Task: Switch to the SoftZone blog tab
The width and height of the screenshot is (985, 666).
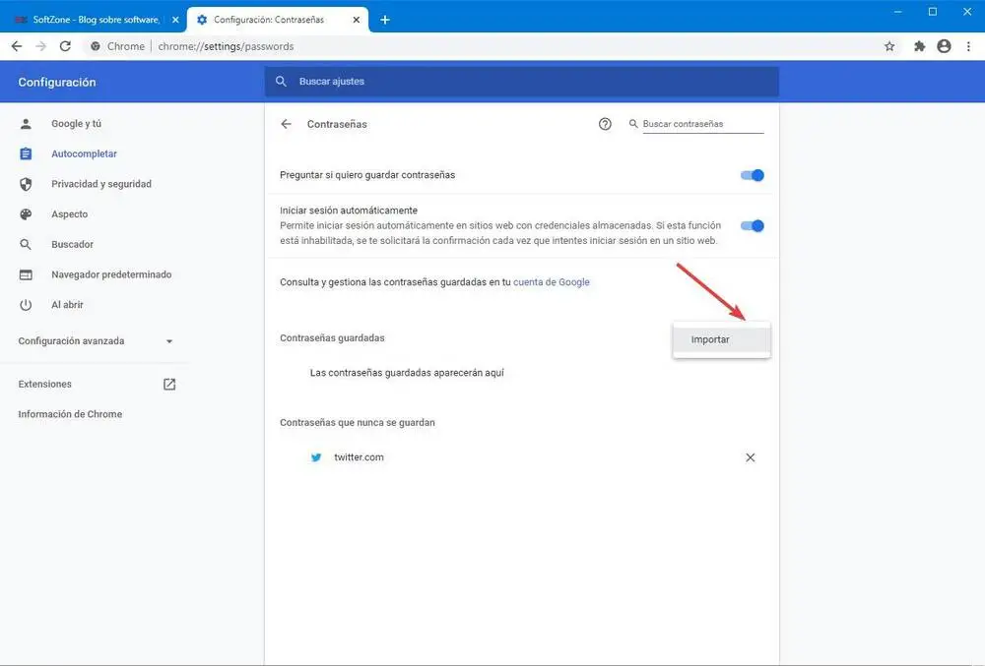Action: [95, 20]
